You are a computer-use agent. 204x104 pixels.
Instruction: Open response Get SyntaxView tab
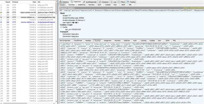[65, 41]
